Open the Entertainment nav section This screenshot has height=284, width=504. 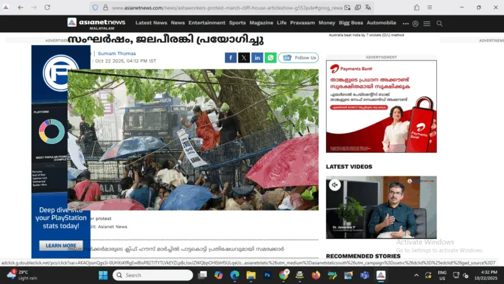point(206,23)
